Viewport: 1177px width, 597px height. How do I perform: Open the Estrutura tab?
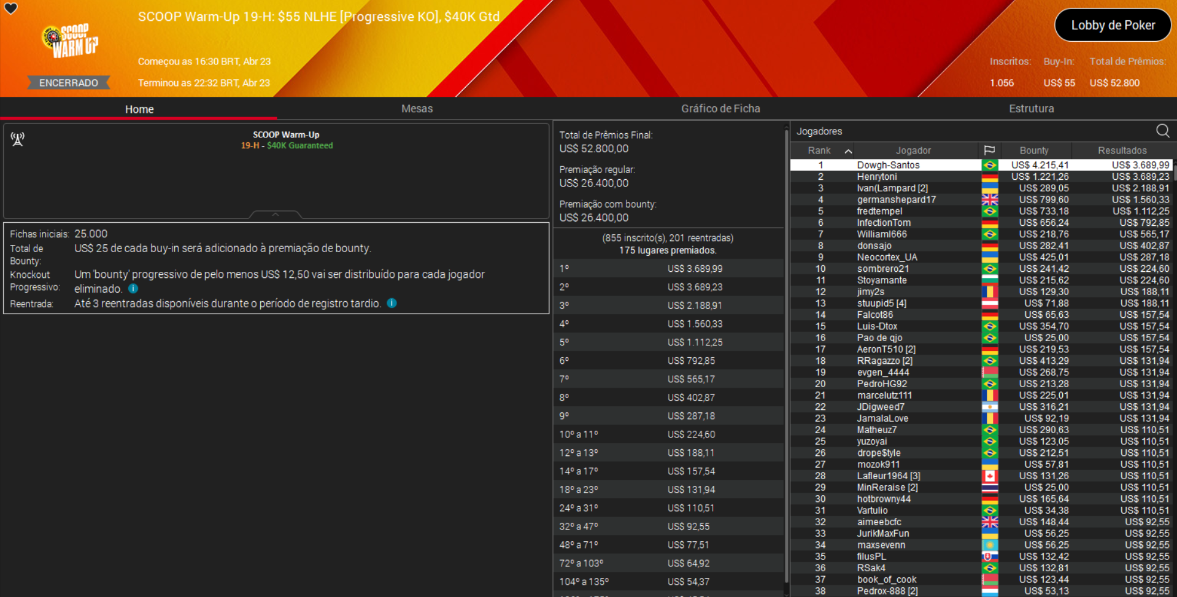tap(1031, 109)
